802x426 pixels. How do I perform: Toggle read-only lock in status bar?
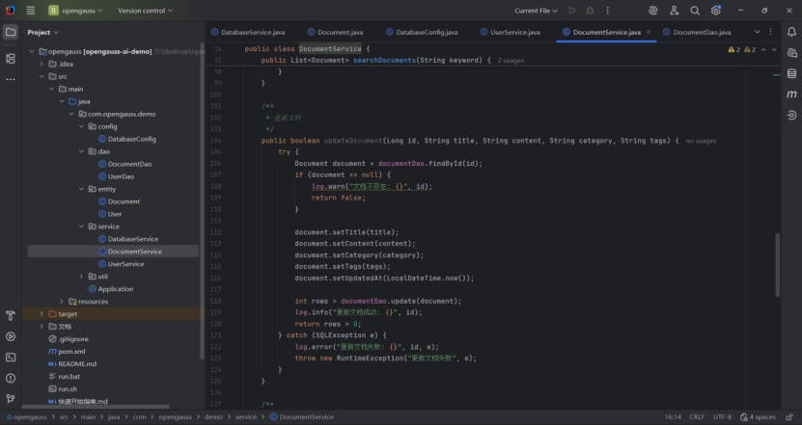(x=789, y=416)
